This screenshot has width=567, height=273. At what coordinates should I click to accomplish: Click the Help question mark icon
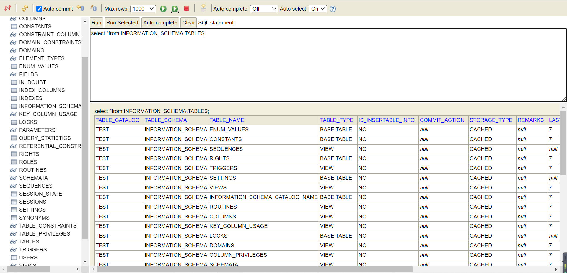(333, 9)
